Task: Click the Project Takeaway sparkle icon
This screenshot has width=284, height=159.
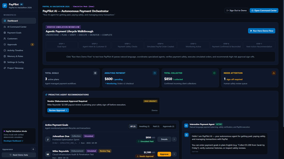Action: click(x=5, y=68)
